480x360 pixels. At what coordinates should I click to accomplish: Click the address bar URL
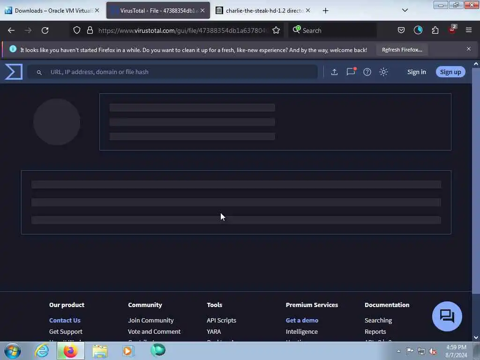click(x=183, y=30)
